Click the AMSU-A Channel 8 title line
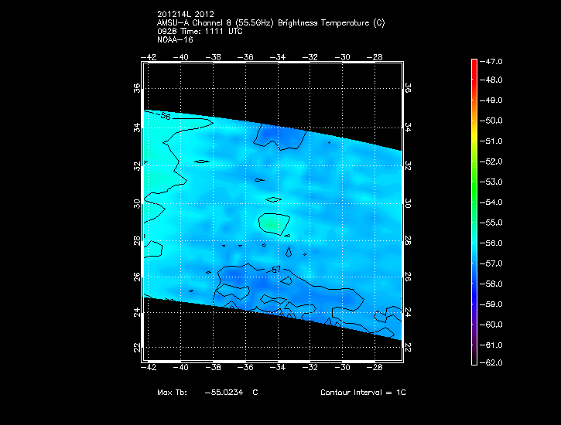 270,23
